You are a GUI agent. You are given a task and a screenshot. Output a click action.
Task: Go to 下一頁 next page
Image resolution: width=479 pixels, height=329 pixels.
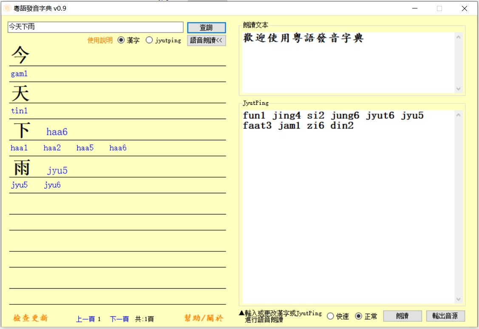(119, 319)
